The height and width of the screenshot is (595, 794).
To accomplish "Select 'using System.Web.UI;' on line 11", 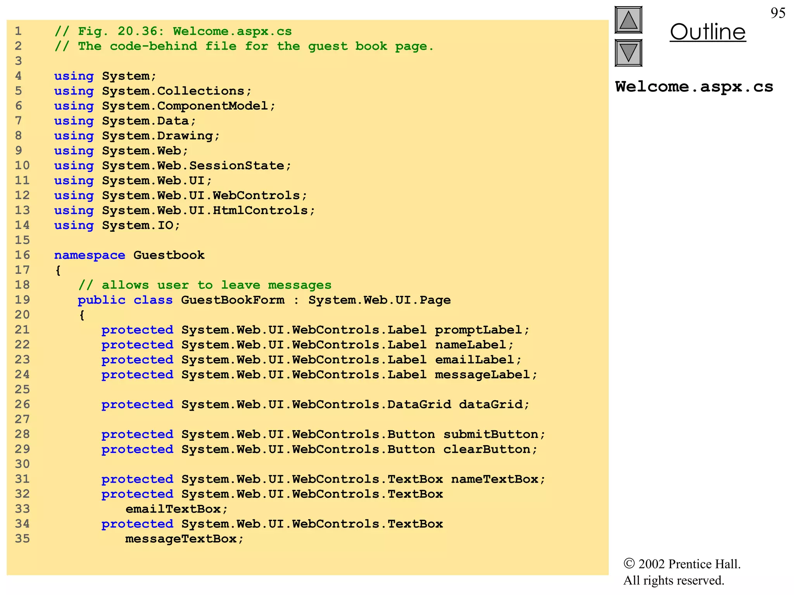I will click(133, 181).
